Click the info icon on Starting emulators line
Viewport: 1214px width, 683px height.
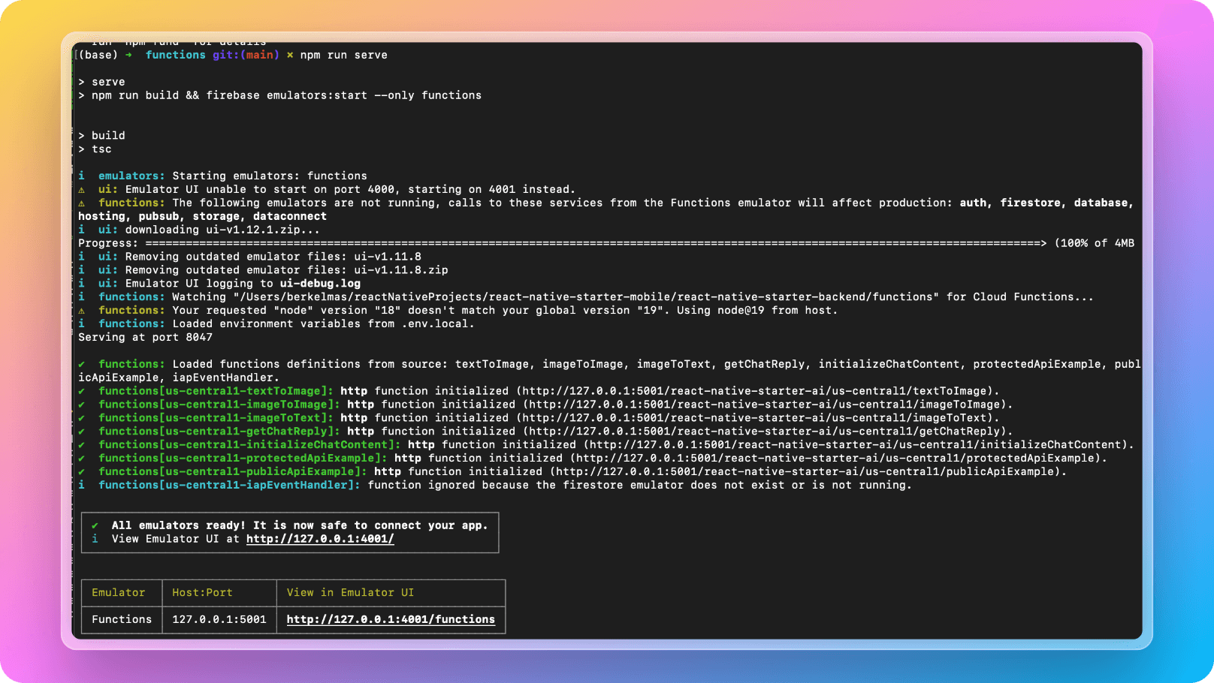82,176
